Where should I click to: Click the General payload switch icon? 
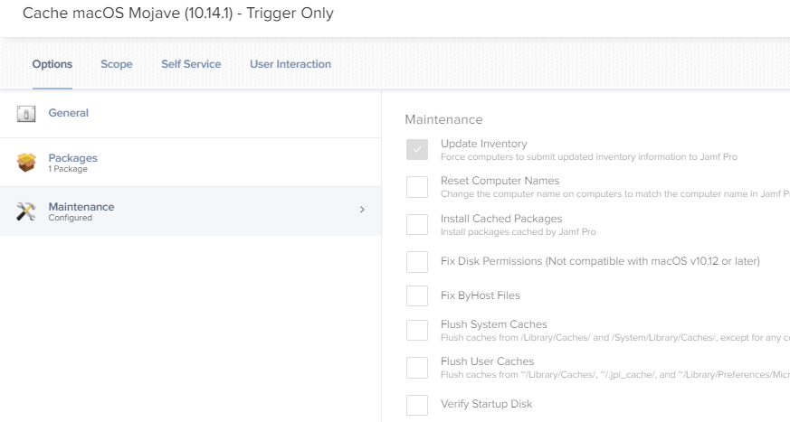(x=26, y=114)
